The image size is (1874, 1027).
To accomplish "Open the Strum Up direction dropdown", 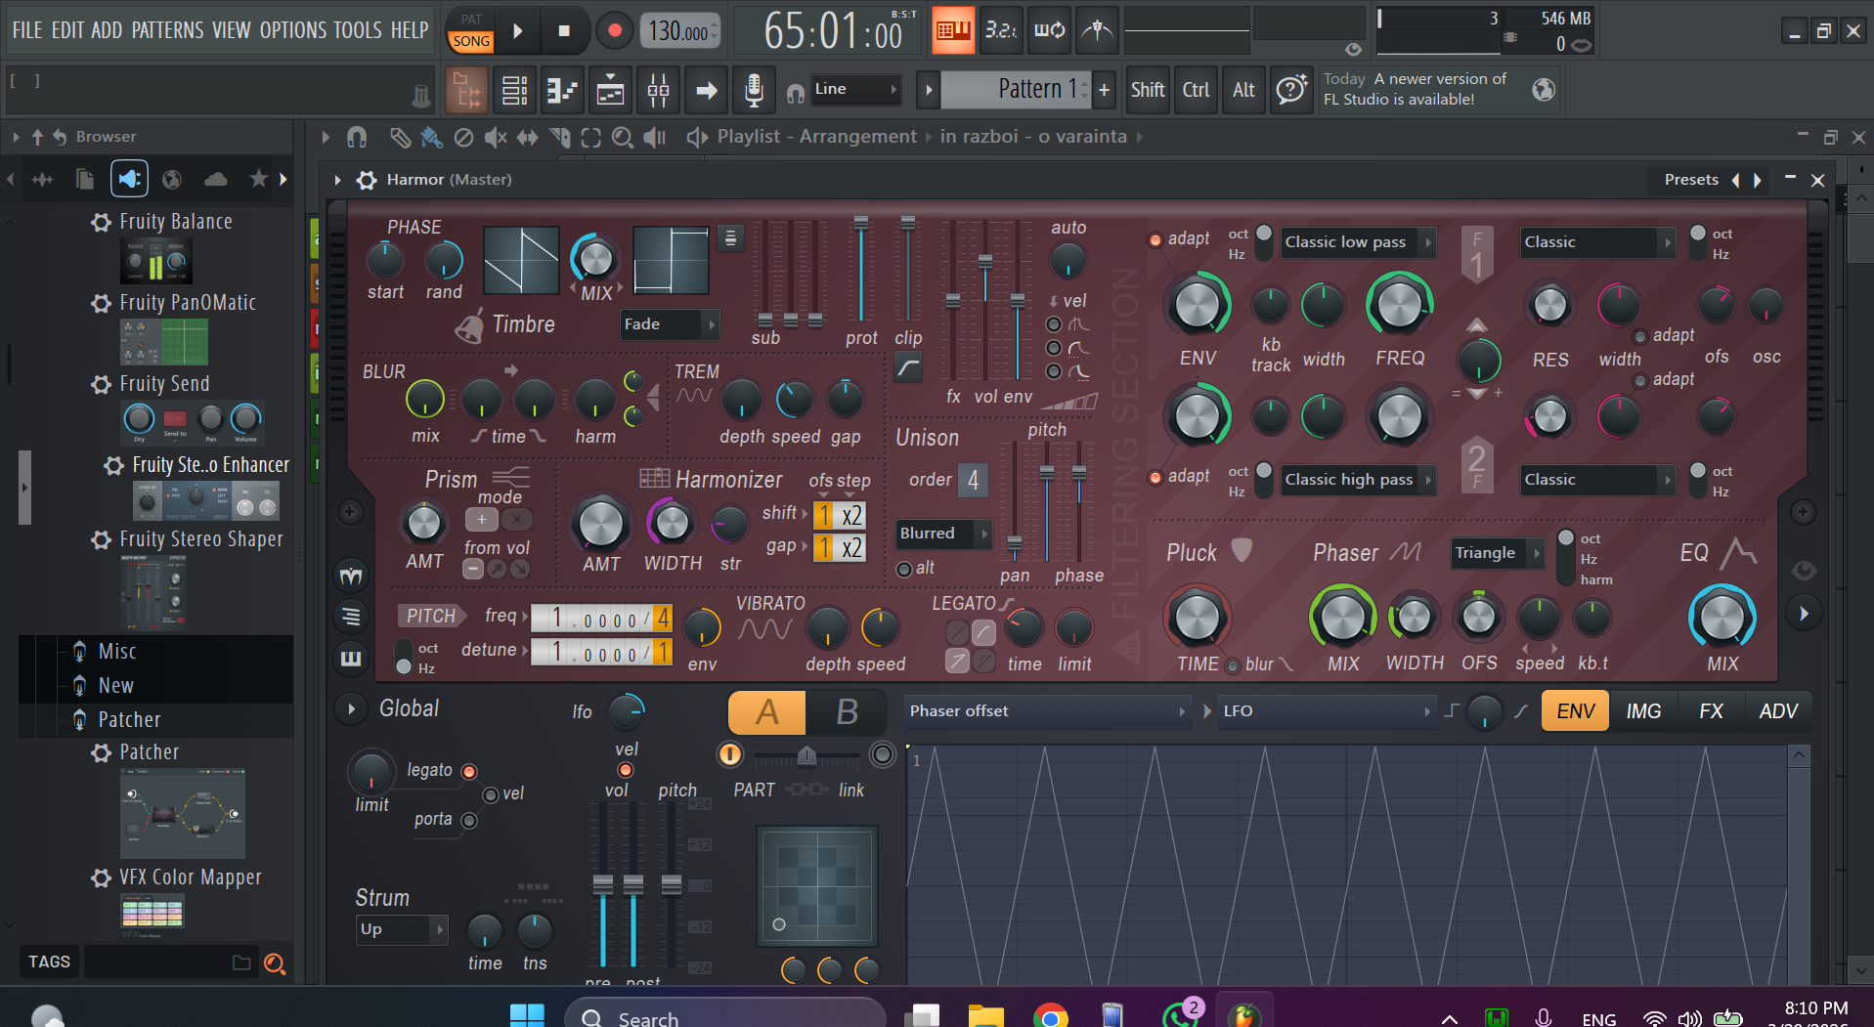I will (402, 929).
